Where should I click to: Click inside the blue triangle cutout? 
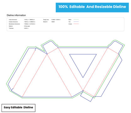(83, 62)
